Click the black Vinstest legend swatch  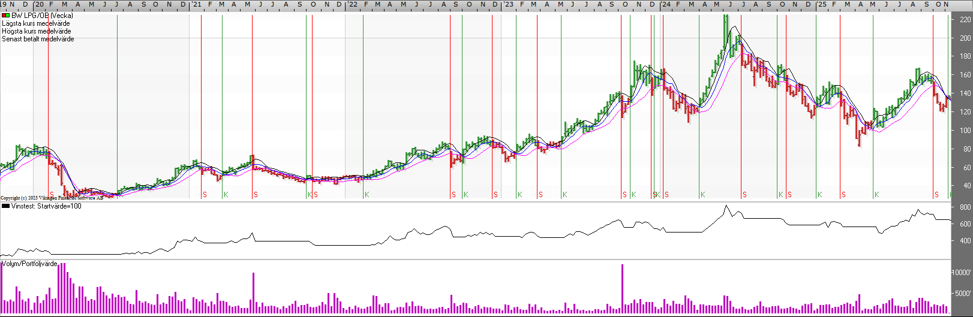(5, 206)
